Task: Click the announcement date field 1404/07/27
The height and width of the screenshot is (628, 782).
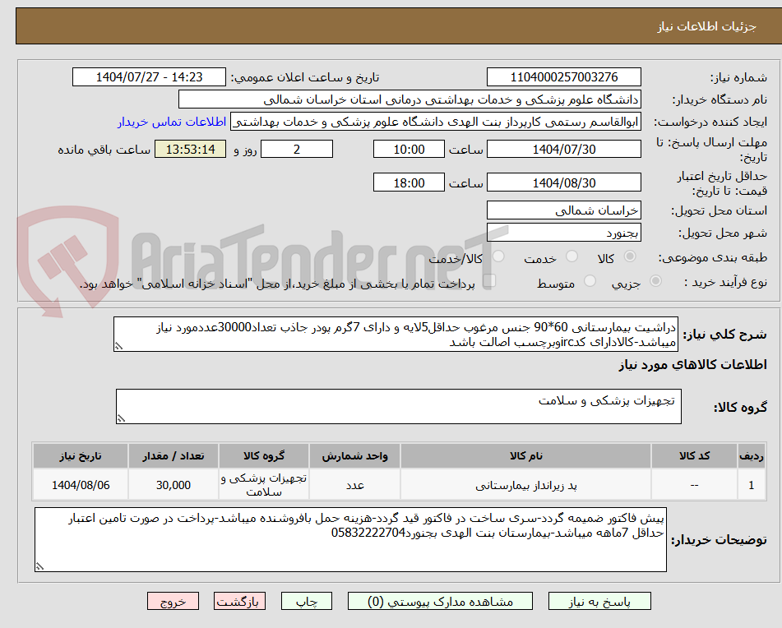Action: (x=149, y=76)
